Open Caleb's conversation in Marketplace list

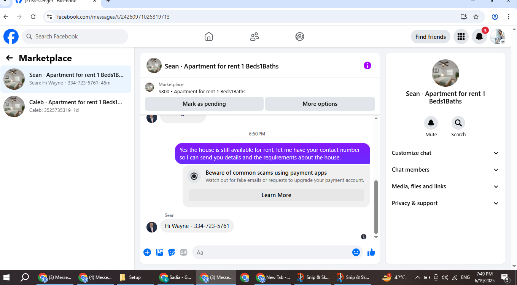click(66, 107)
